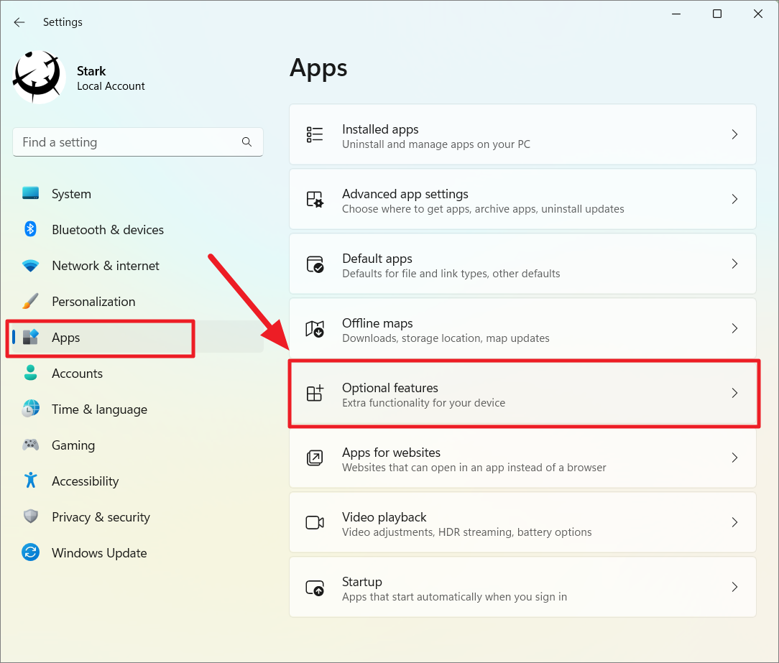
Task: Expand Installed apps chevron arrow
Action: point(734,134)
